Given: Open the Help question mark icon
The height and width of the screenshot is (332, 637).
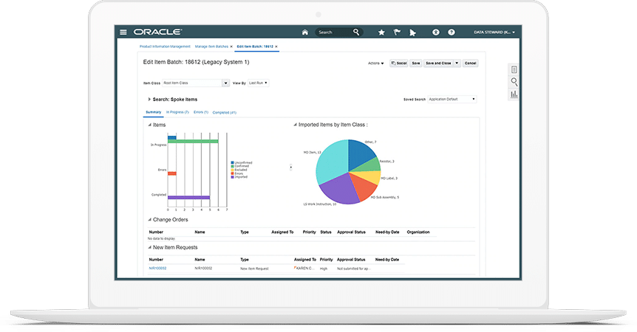Looking at the screenshot, I should pyautogui.click(x=452, y=32).
